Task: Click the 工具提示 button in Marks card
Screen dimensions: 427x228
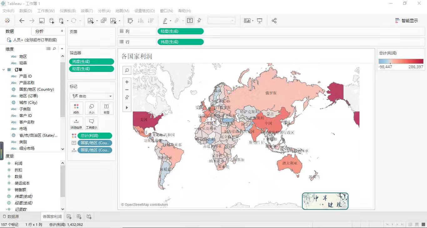Action: (91, 124)
